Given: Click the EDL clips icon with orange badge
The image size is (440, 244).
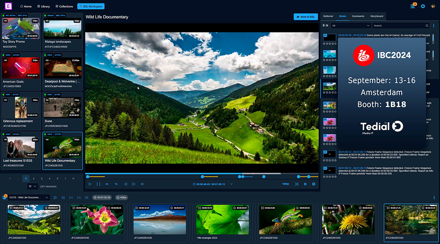Looking at the screenshot, I should tap(4, 197).
